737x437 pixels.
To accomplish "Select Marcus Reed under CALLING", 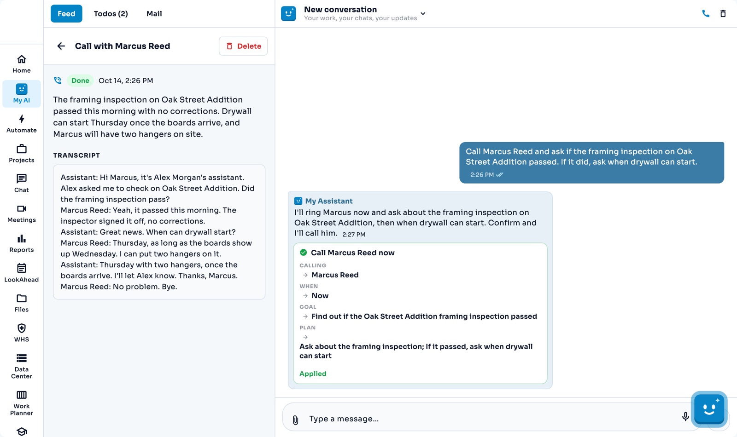I will [x=335, y=275].
